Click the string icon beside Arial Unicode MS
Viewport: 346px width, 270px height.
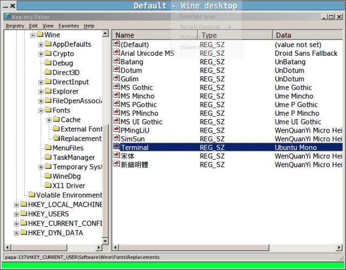116,53
